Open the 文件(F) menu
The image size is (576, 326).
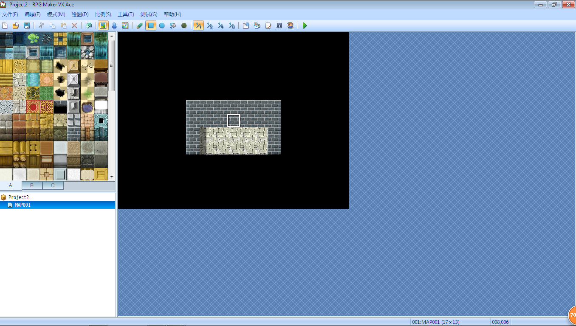(x=10, y=14)
